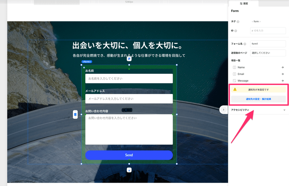Select the heading 出会いを大切に、個人を大切に。
289x186 pixels.
[128, 46]
